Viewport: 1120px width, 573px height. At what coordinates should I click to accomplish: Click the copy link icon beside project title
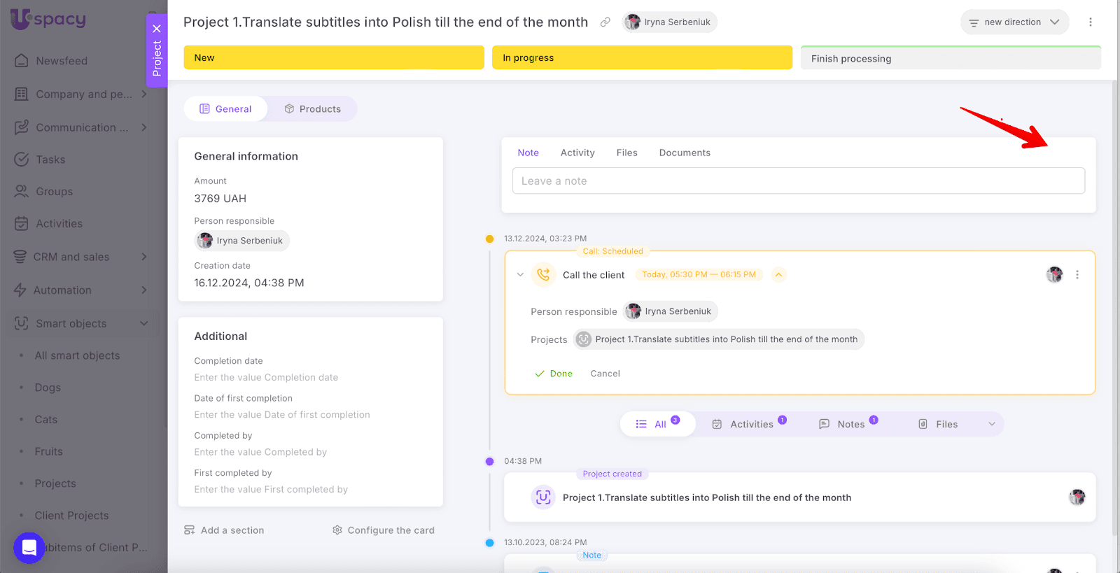605,22
